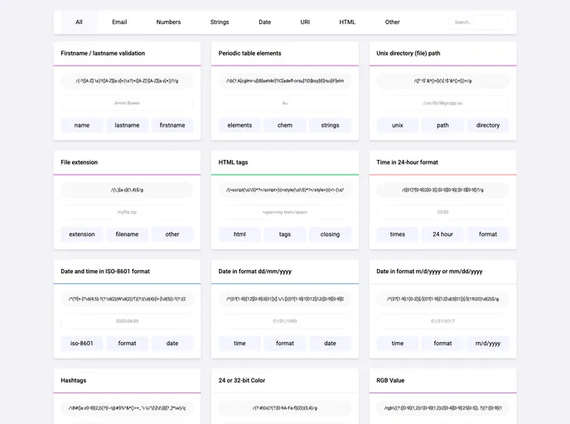
Task: Click the 'filename' tag in File extension card
Action: point(127,234)
